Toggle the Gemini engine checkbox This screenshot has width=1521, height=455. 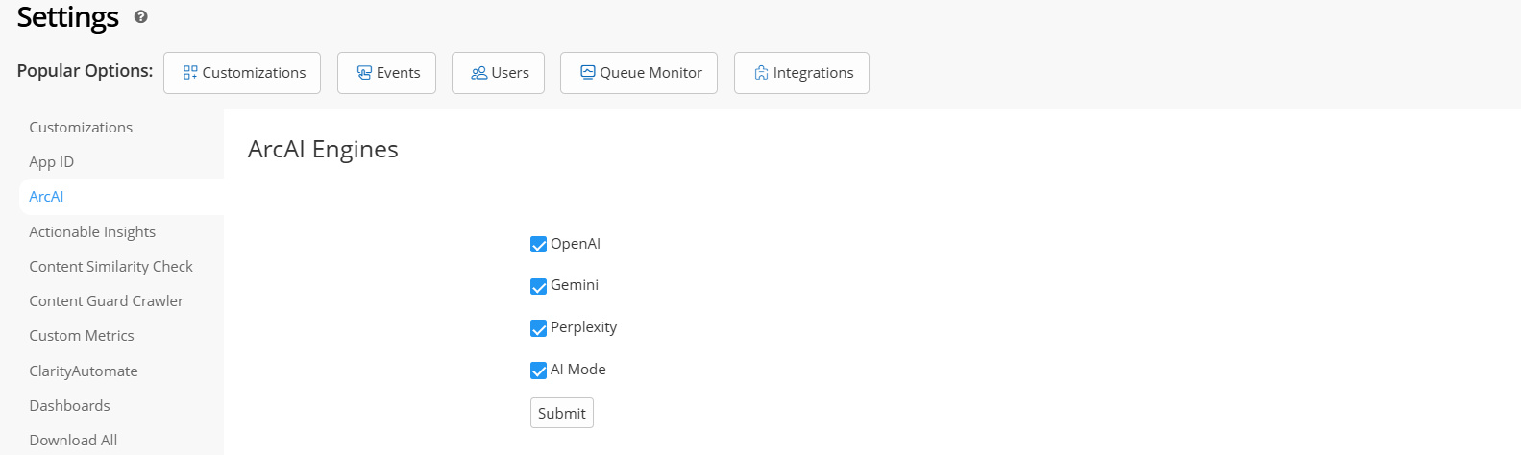pyautogui.click(x=539, y=286)
